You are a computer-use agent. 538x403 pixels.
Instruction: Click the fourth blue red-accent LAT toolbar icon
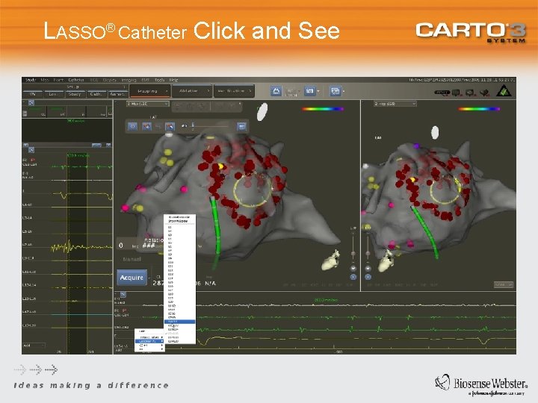pos(170,126)
